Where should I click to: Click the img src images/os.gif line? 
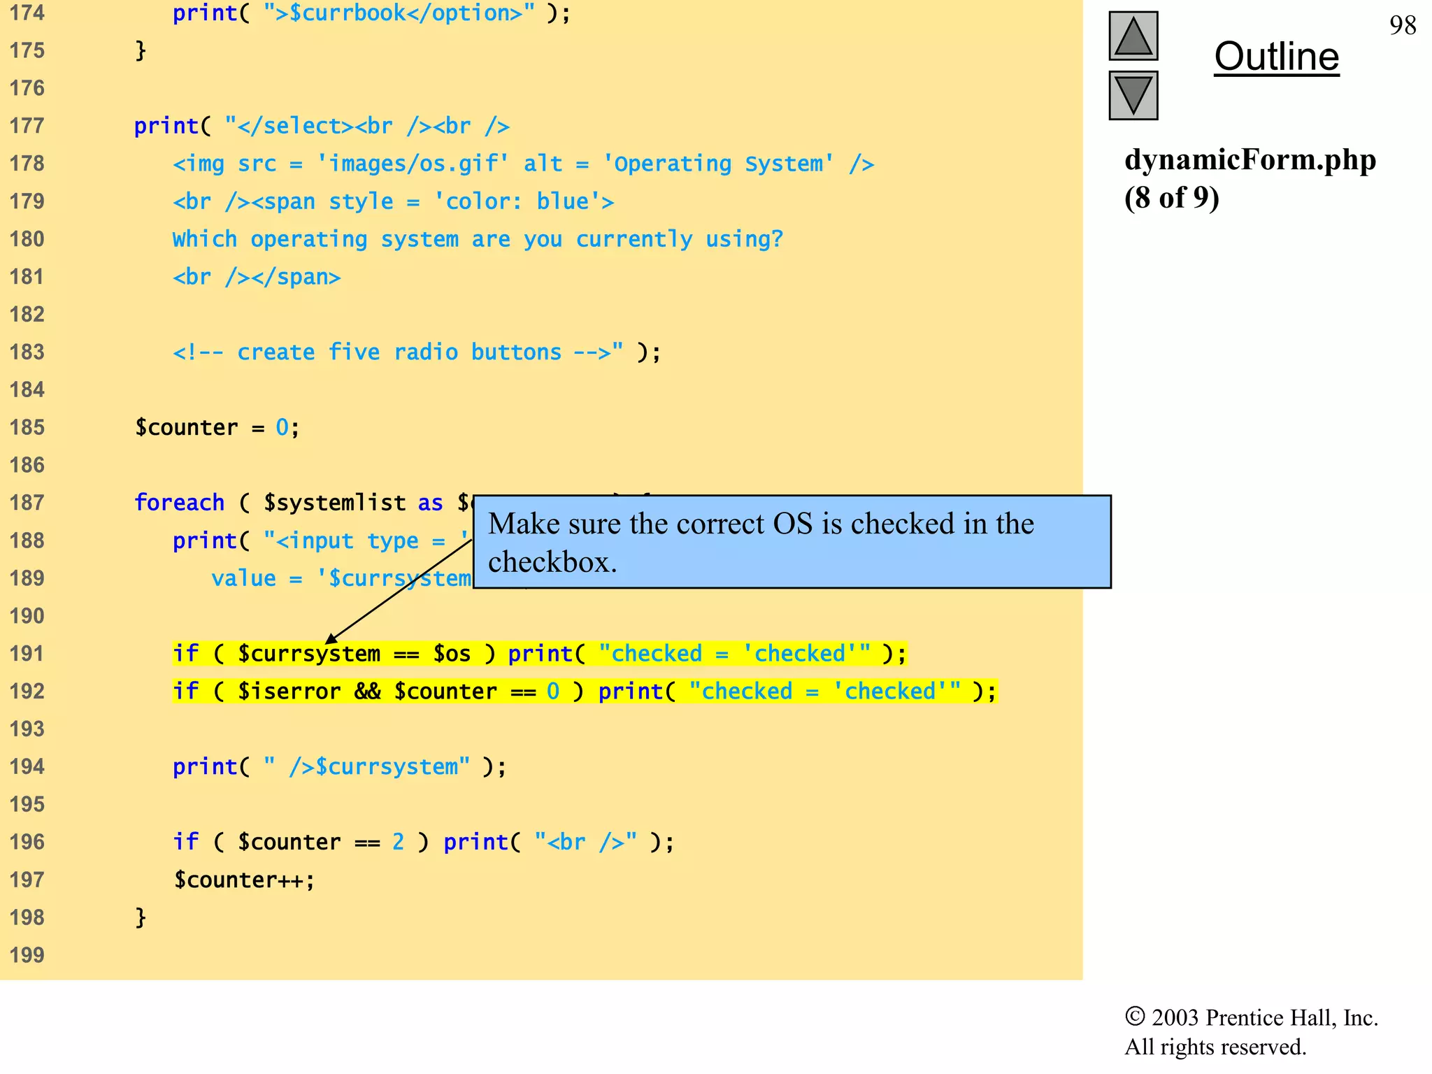point(523,164)
